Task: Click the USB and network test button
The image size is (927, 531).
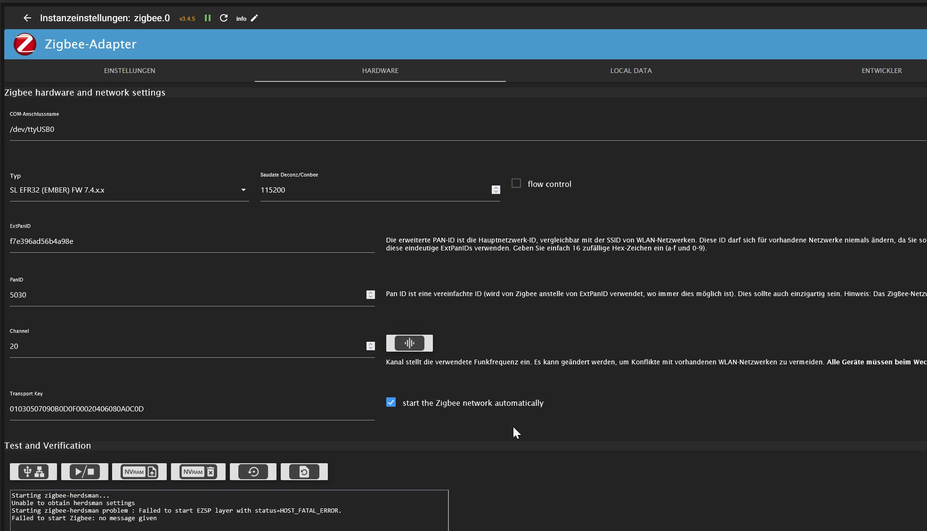Action: (33, 472)
